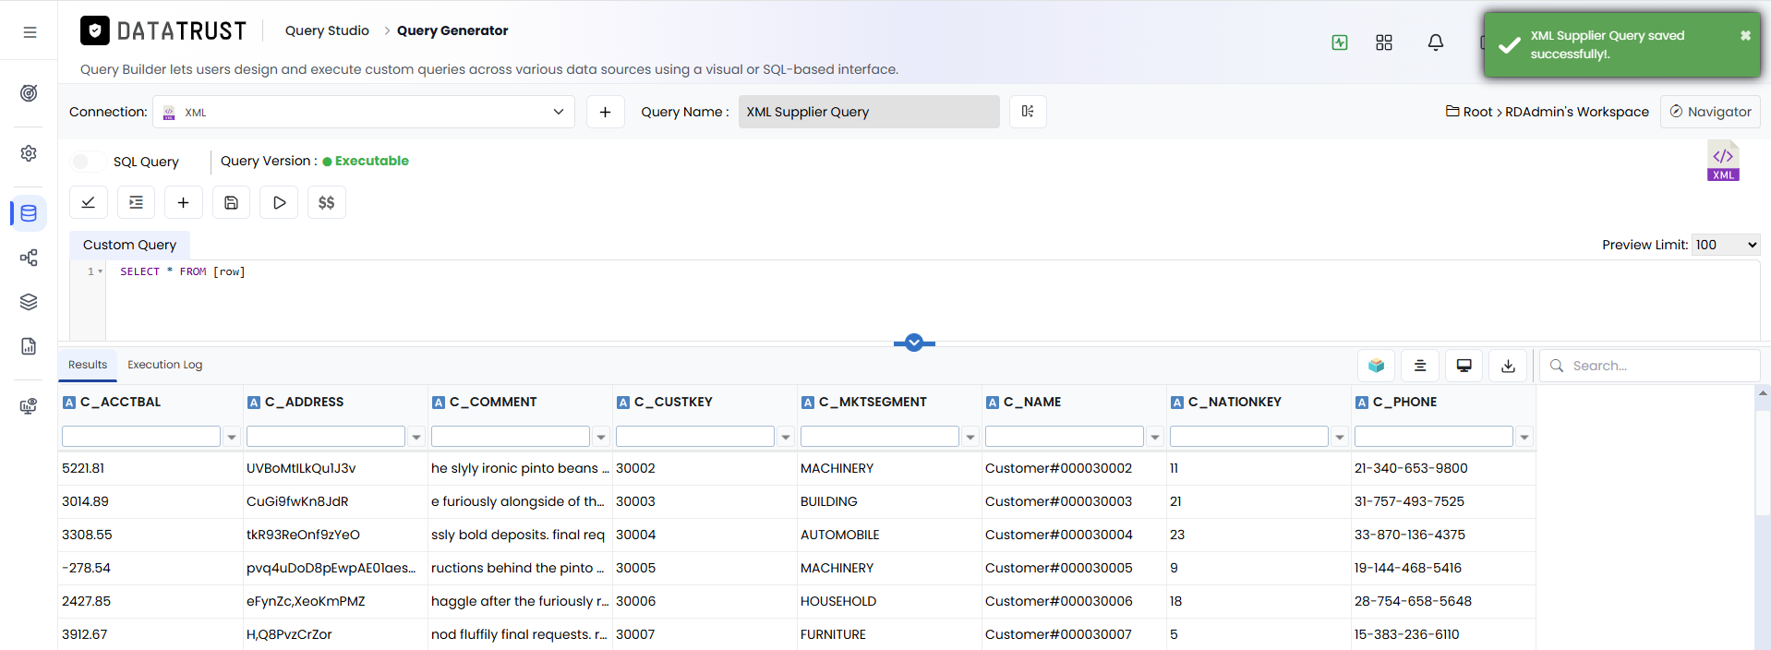Click the format query indent button
Image resolution: width=1771 pixels, height=650 pixels.
[136, 202]
